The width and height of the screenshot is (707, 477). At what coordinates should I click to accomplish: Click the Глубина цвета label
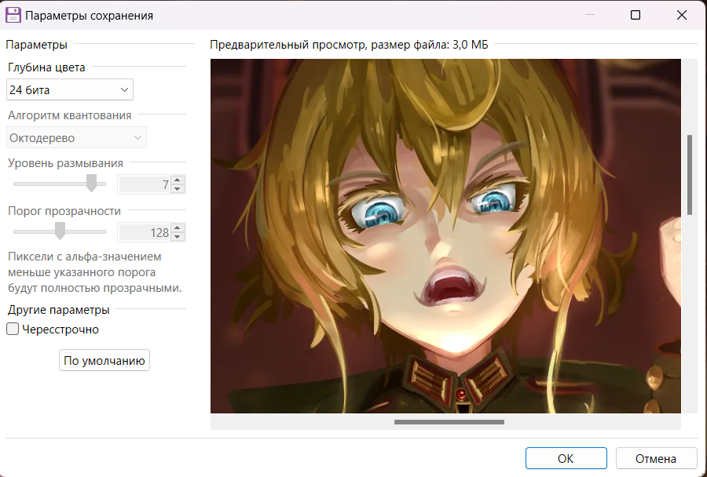pyautogui.click(x=46, y=67)
